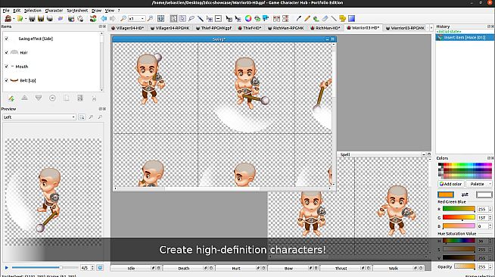Click the zoom in magnifier icon
This screenshot has height=277, width=495.
click(151, 19)
